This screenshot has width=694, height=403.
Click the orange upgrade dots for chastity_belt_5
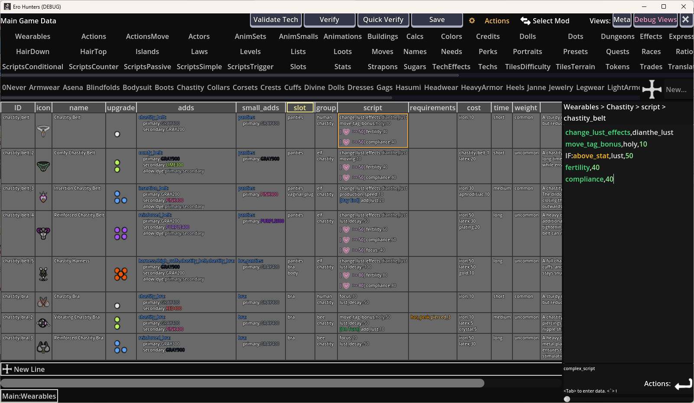tap(121, 274)
